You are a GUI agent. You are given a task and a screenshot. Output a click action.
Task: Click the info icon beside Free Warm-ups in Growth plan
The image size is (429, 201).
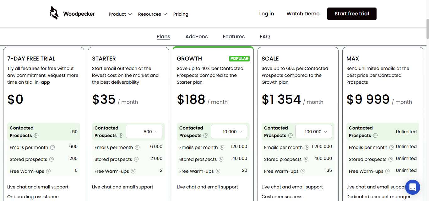point(218,171)
